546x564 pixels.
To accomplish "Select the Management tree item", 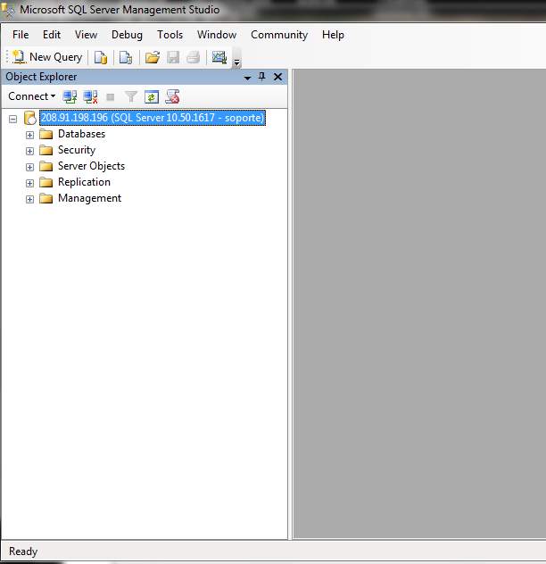I will (x=89, y=198).
